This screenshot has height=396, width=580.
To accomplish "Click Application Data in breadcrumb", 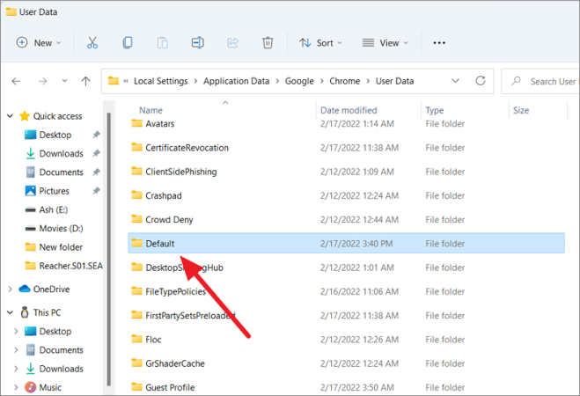I will [237, 81].
